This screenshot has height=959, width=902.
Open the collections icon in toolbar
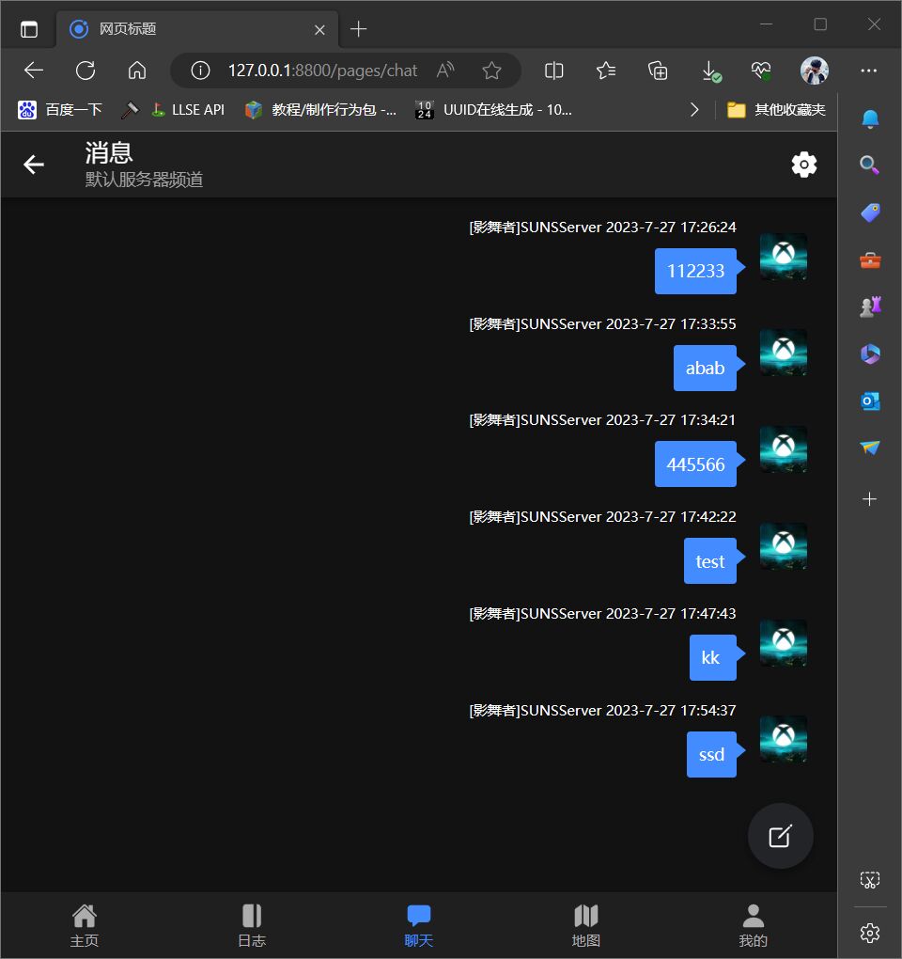pyautogui.click(x=658, y=71)
